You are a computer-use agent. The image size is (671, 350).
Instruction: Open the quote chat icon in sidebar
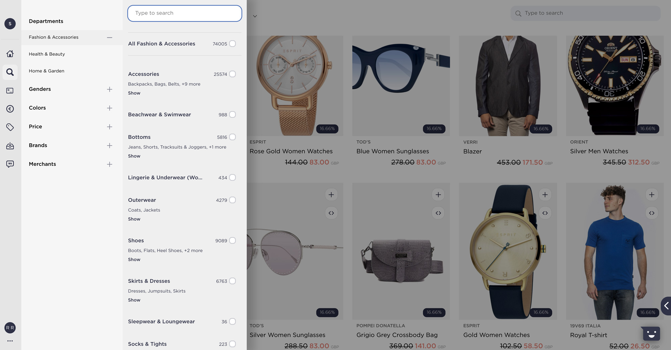10,164
